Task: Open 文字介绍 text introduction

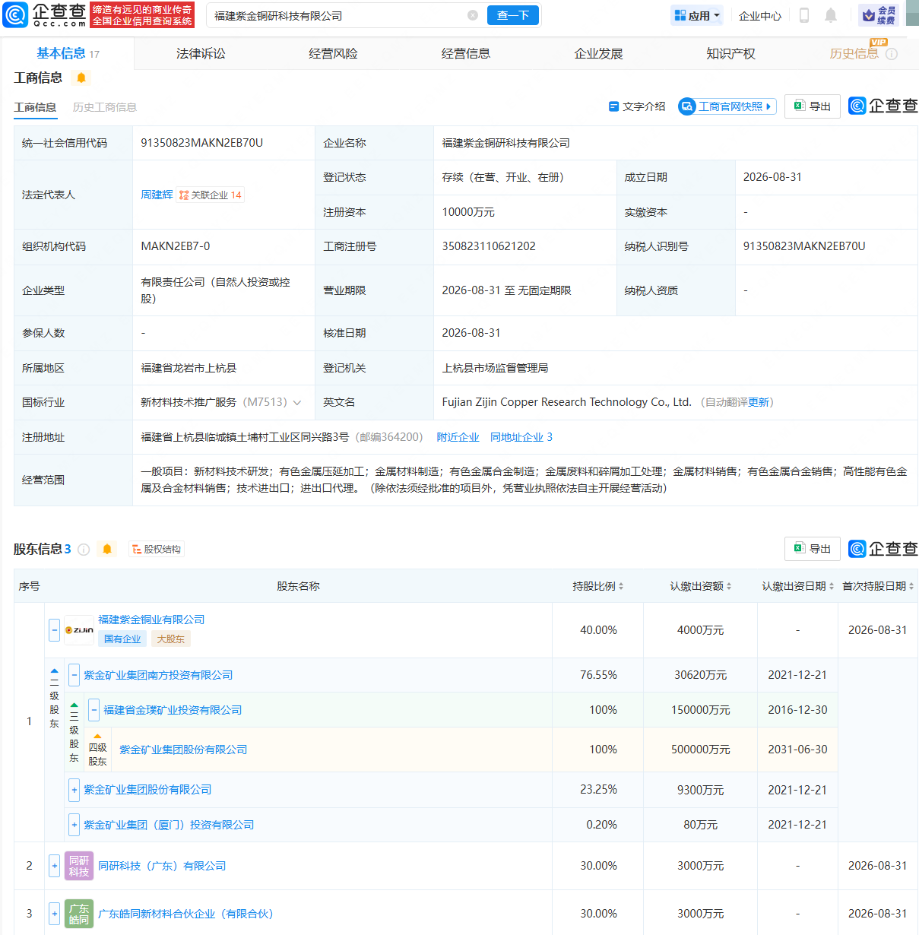Action: point(637,106)
